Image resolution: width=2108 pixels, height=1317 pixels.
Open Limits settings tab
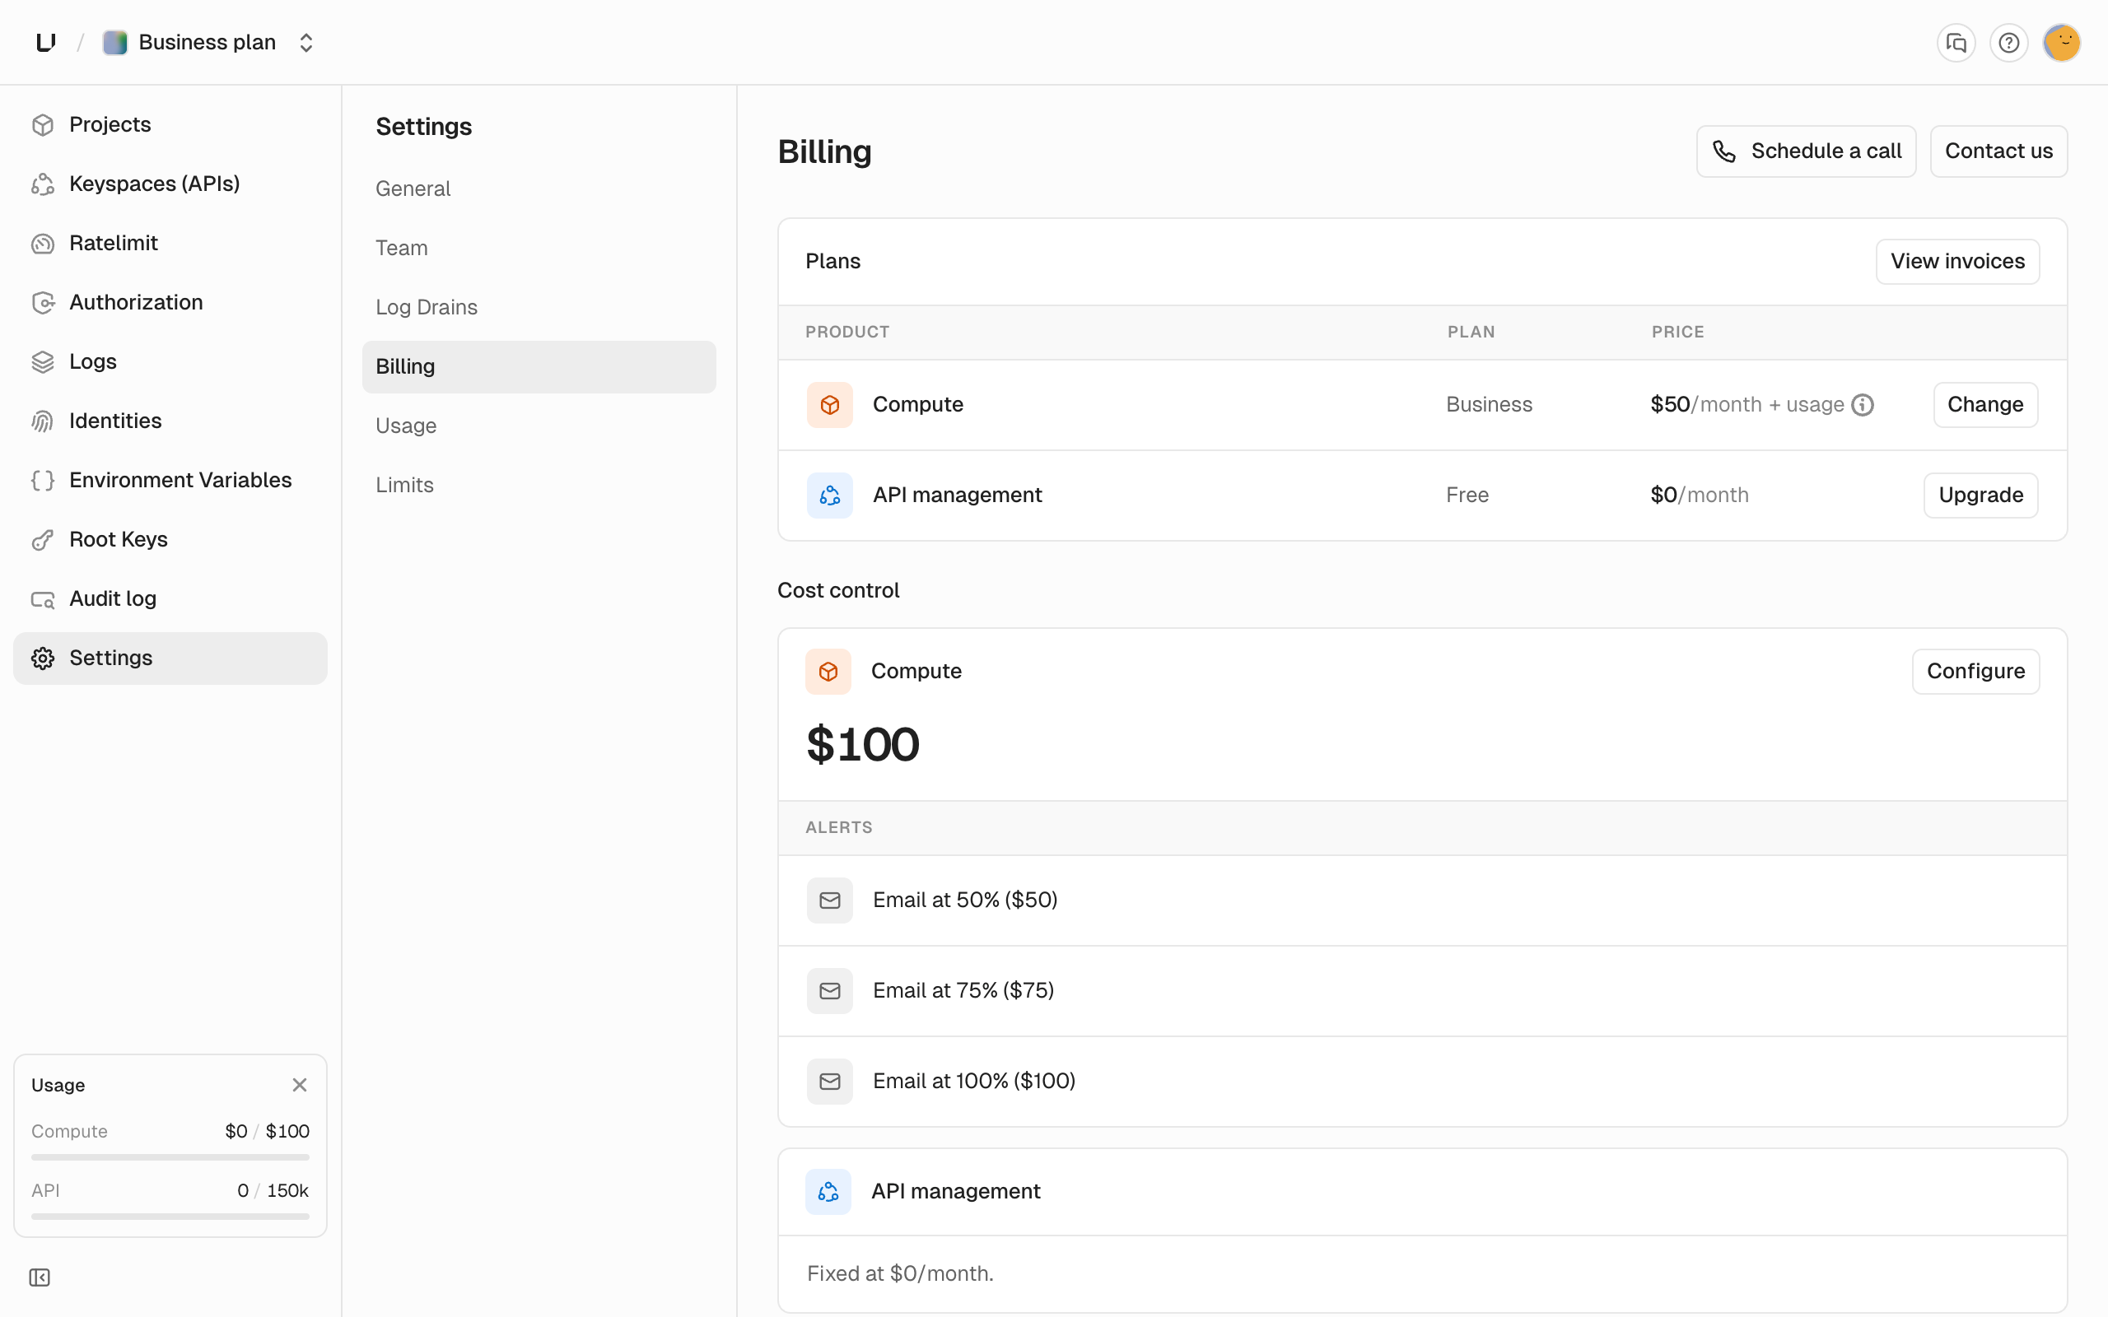539,485
